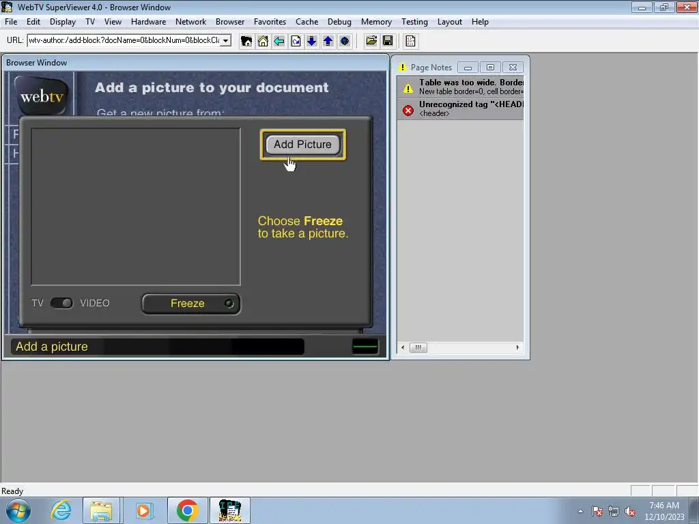Expand the URL dropdown arrow
This screenshot has height=524, width=699.
tap(225, 40)
